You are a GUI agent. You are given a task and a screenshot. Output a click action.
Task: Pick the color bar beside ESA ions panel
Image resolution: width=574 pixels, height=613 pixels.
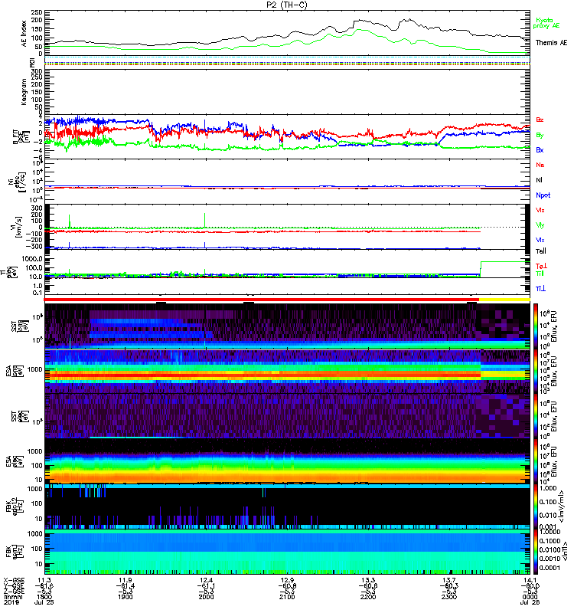point(536,371)
